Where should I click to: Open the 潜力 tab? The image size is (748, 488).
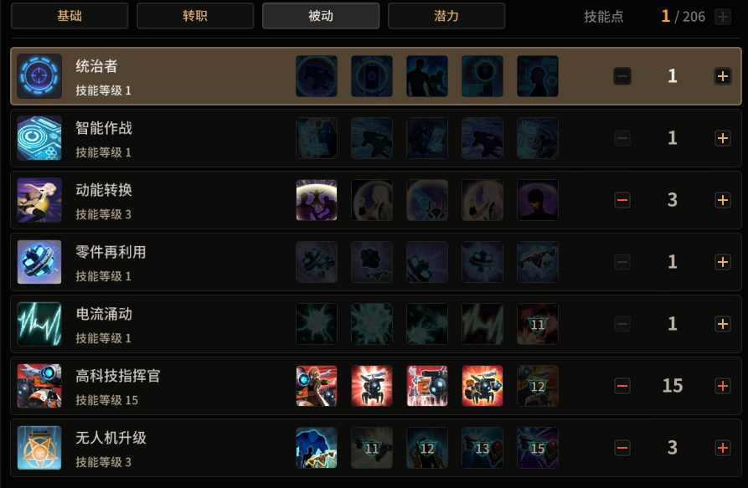click(446, 16)
